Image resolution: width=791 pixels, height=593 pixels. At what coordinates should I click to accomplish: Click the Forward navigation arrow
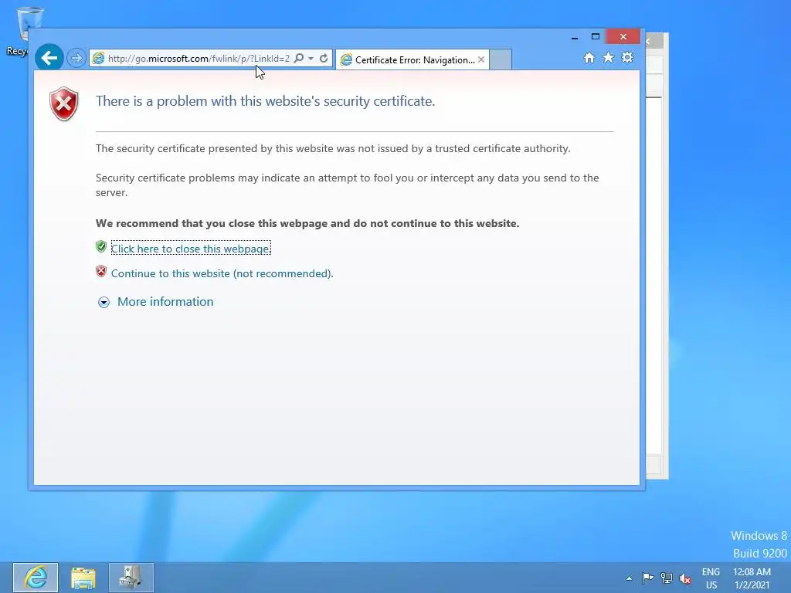(x=76, y=59)
